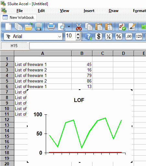Open print preview magnifier icon

tap(62, 27)
